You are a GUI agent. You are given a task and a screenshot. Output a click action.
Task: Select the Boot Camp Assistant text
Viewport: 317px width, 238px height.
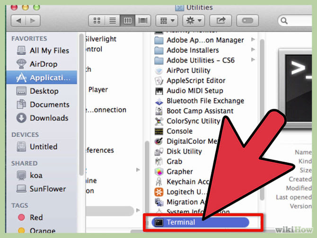point(200,111)
